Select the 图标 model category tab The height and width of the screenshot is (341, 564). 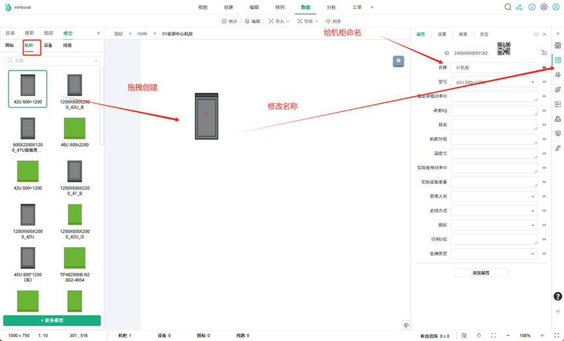(x=9, y=46)
